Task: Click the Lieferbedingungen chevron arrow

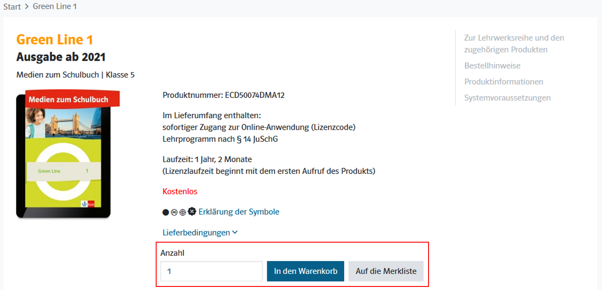Action: coord(235,232)
